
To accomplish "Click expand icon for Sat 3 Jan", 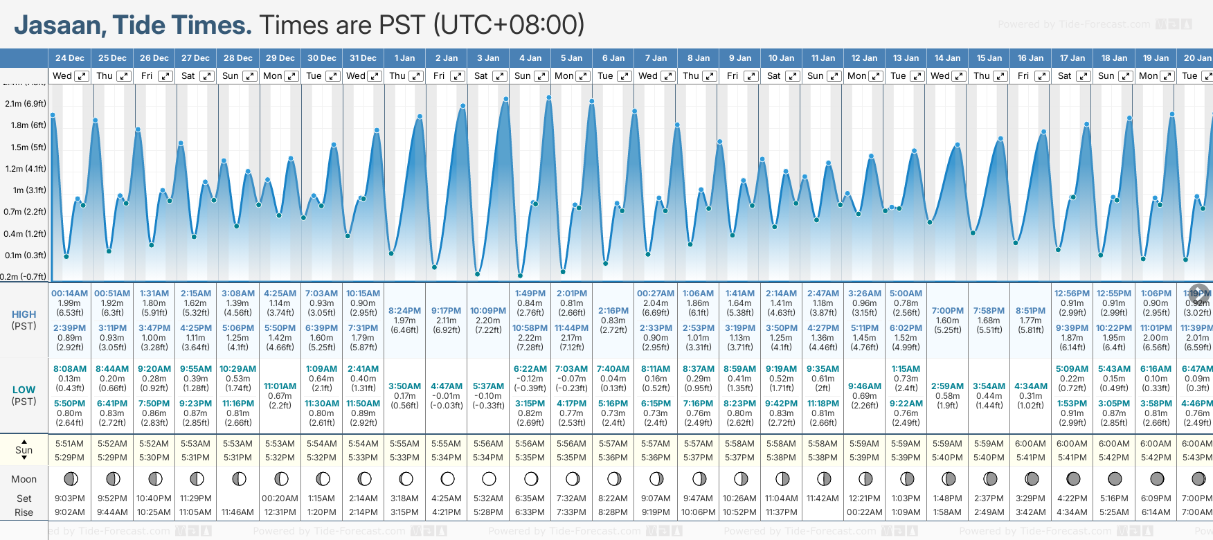I will tap(499, 76).
